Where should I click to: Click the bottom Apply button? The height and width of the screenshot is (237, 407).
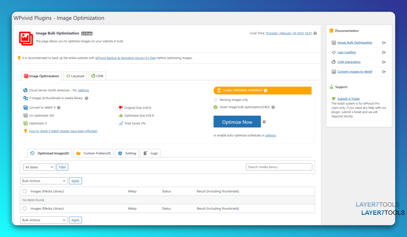(75, 220)
